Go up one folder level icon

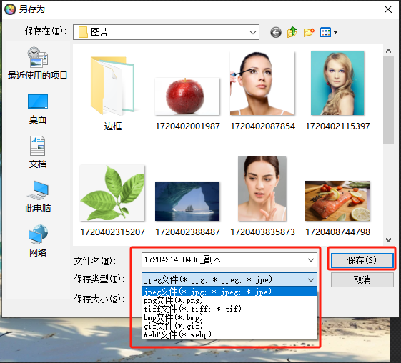pyautogui.click(x=292, y=32)
